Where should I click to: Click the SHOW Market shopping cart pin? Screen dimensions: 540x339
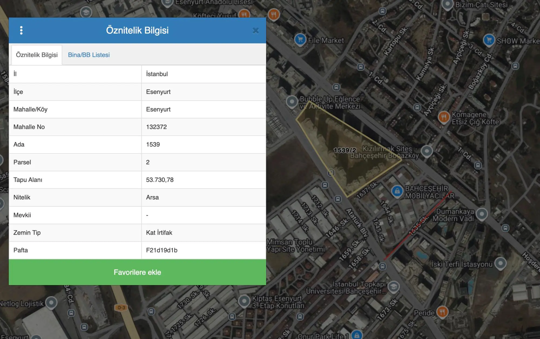(489, 40)
